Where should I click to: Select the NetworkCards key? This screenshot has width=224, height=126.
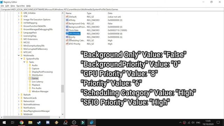30,98
